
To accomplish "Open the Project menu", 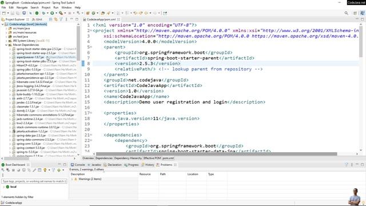I will [46, 7].
